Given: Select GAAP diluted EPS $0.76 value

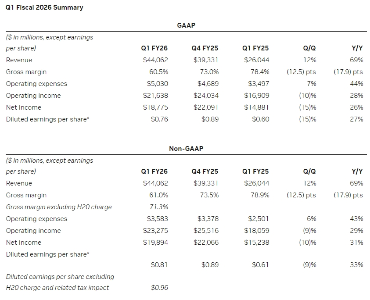Looking at the screenshot, I should [159, 119].
